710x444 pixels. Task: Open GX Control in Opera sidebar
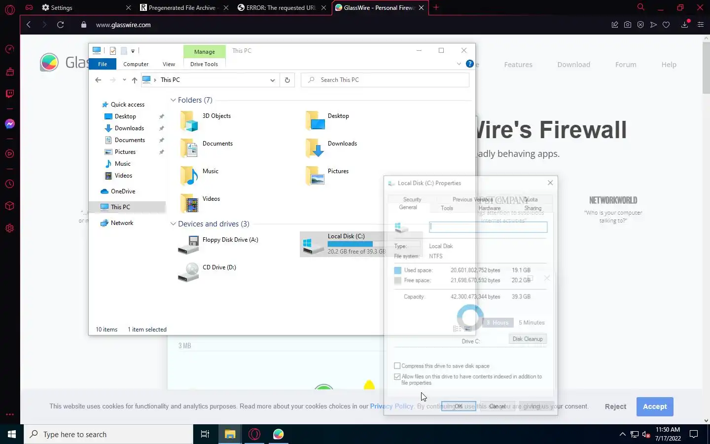click(x=10, y=49)
